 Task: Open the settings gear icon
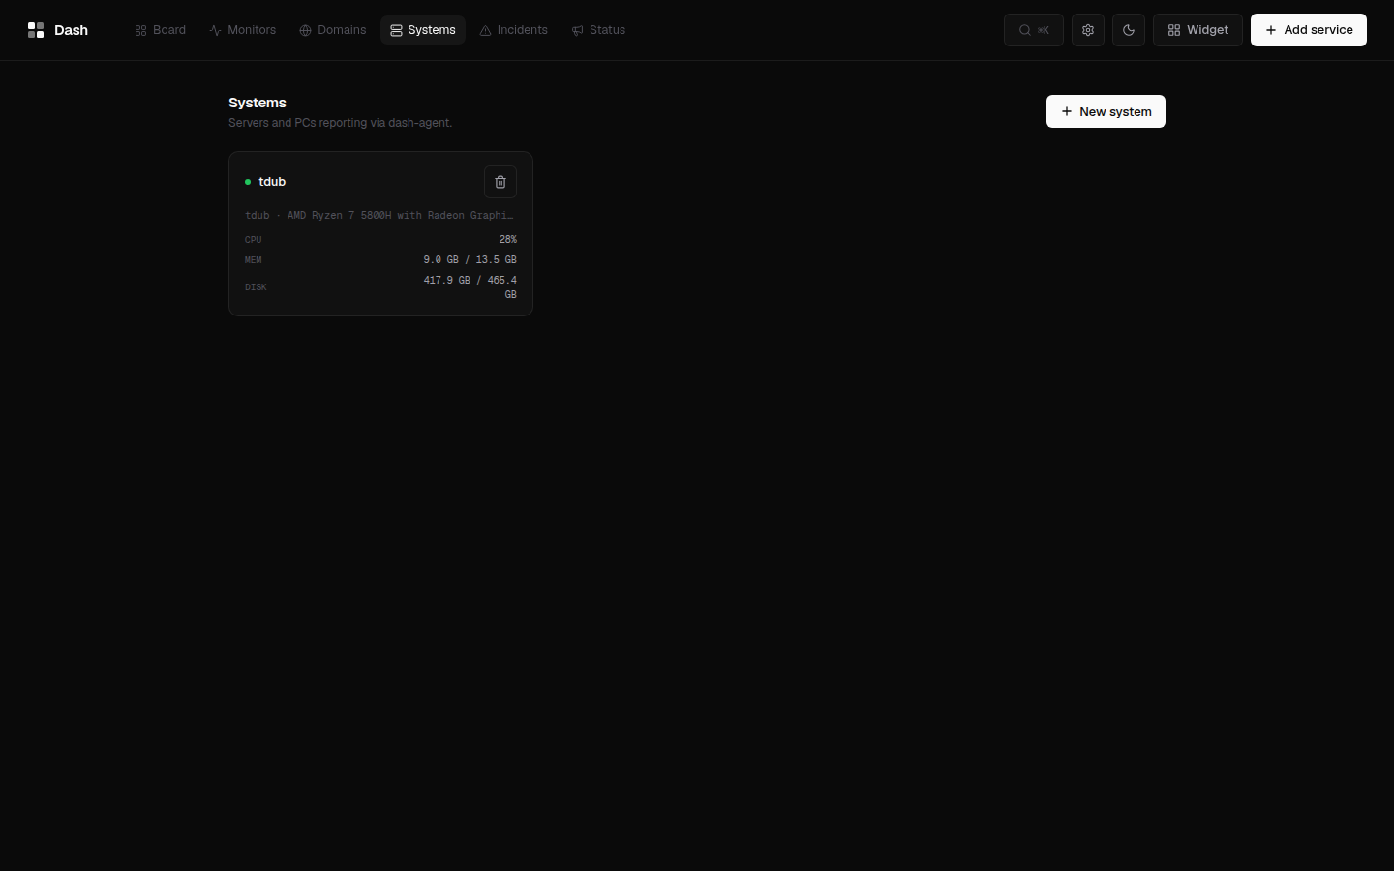1088,30
